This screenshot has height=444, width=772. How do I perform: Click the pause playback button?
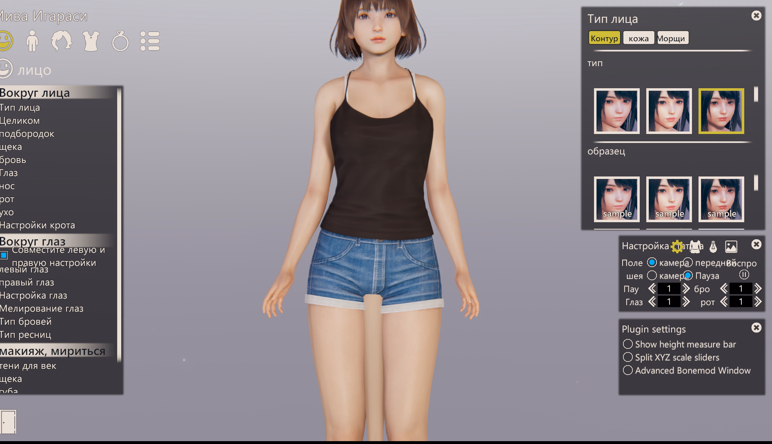pos(744,275)
